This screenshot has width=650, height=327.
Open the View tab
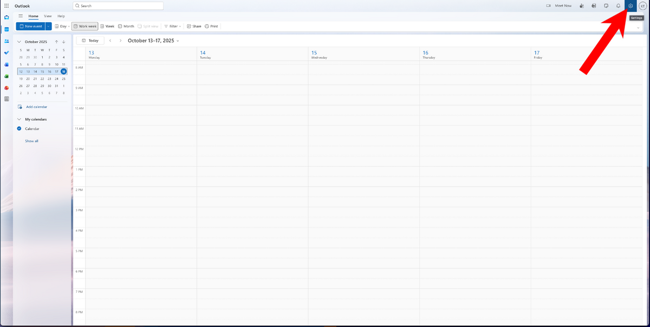point(48,16)
